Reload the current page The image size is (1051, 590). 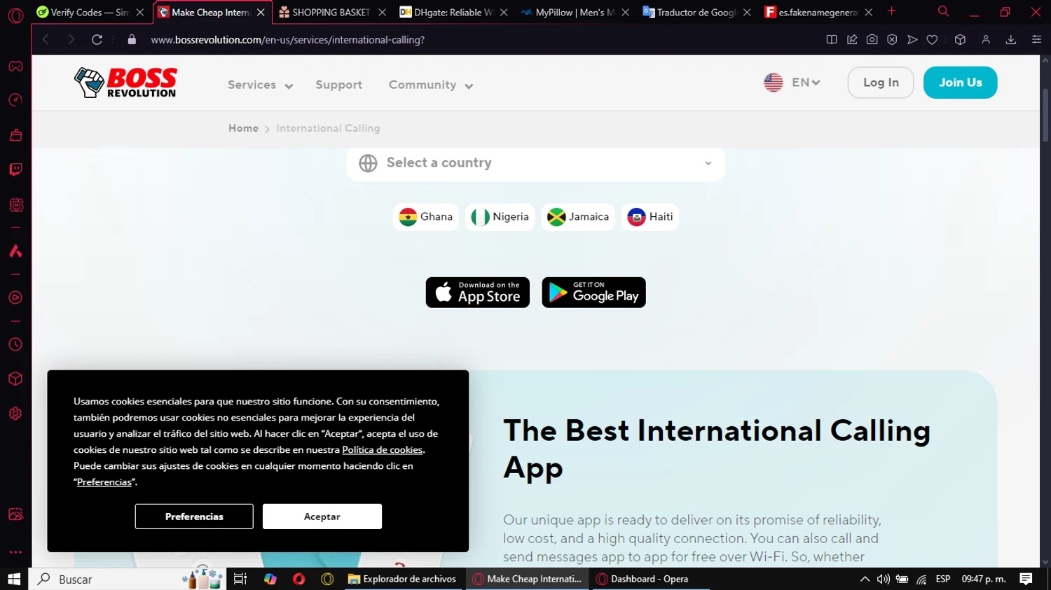(97, 40)
